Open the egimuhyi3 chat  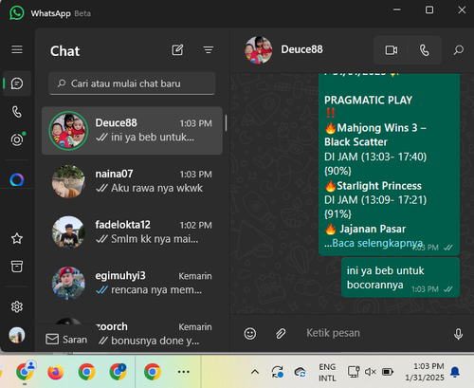(x=132, y=284)
